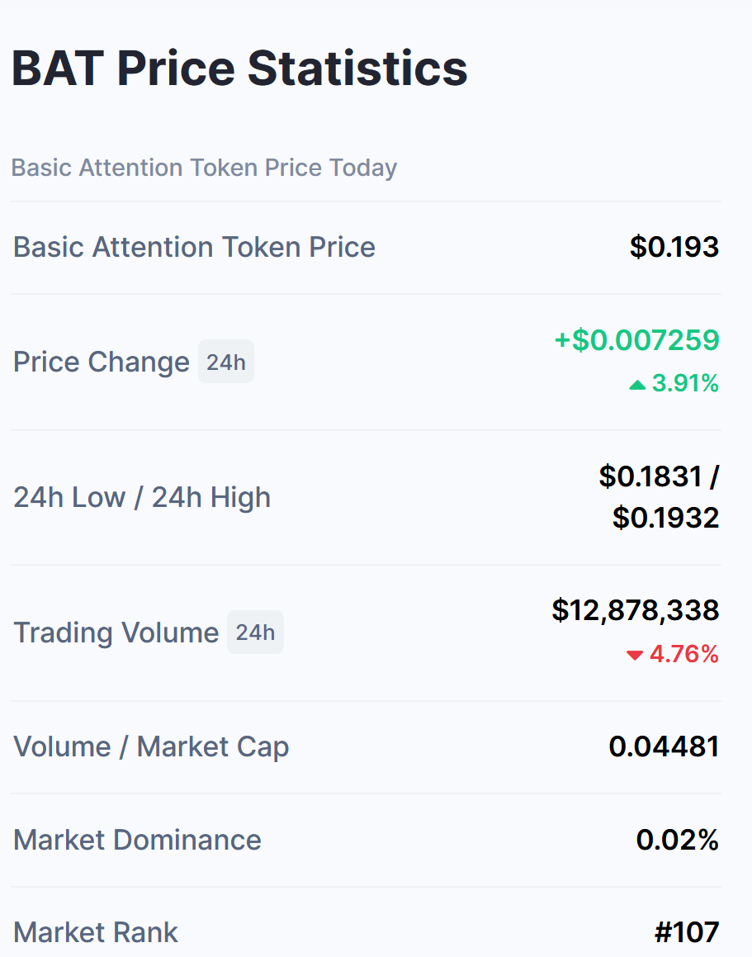Image resolution: width=752 pixels, height=957 pixels.
Task: Click the $0.1831 24h low value
Action: 650,476
